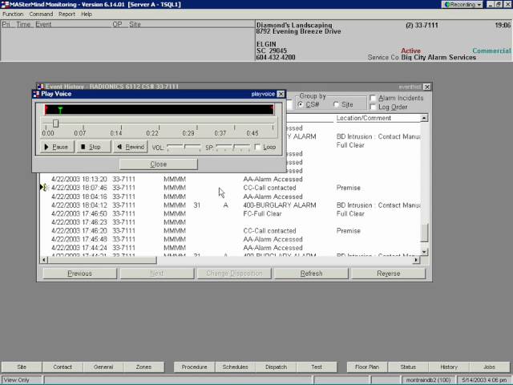Viewport: 513px width, 385px height.
Task: Click the Event column header in alarm queue
Action: click(x=43, y=24)
